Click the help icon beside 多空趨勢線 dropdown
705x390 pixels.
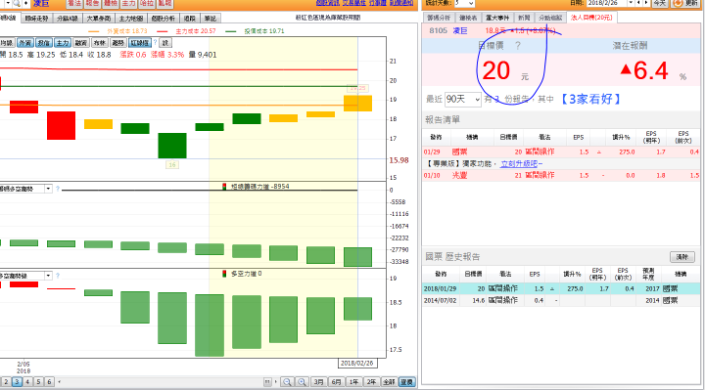(x=58, y=276)
